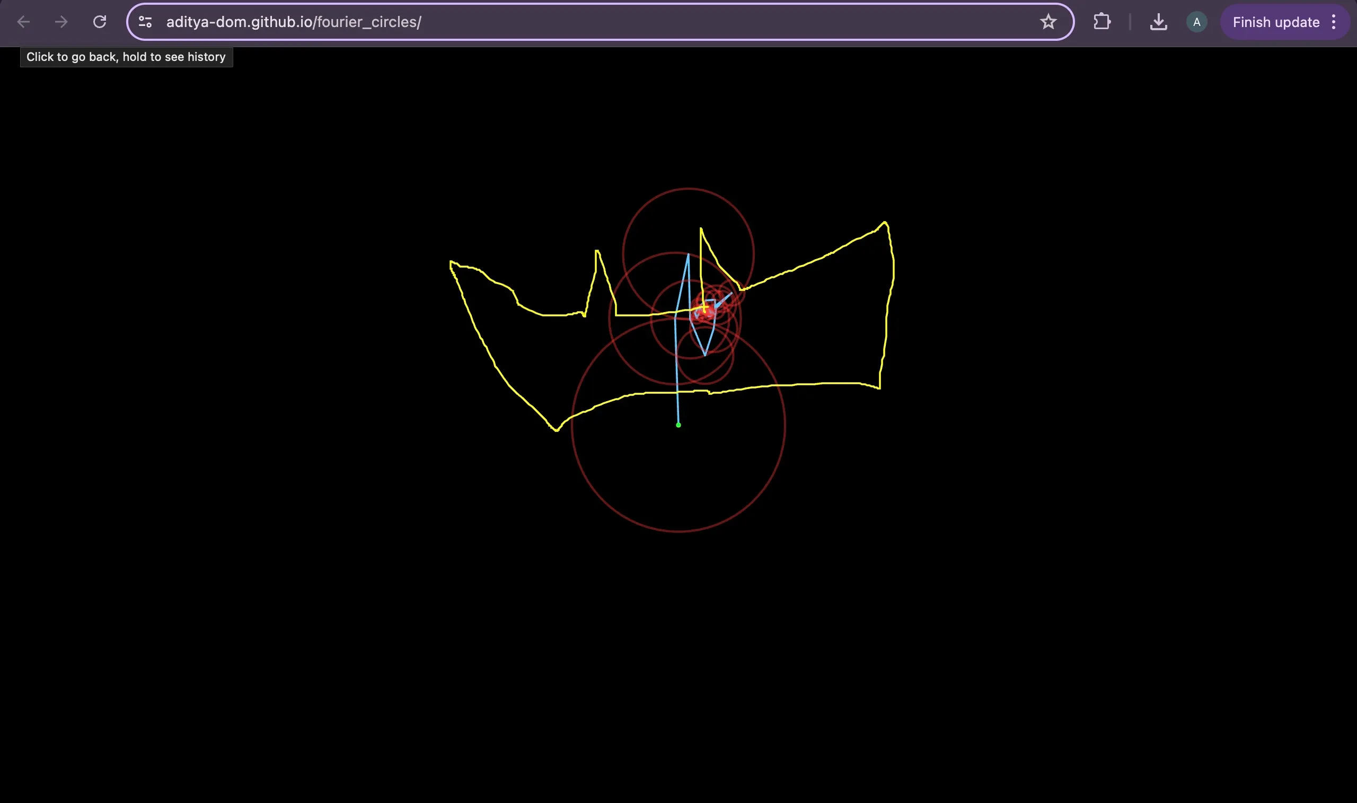Open the Extensions puzzle icon
Image resolution: width=1357 pixels, height=803 pixels.
pyautogui.click(x=1102, y=22)
